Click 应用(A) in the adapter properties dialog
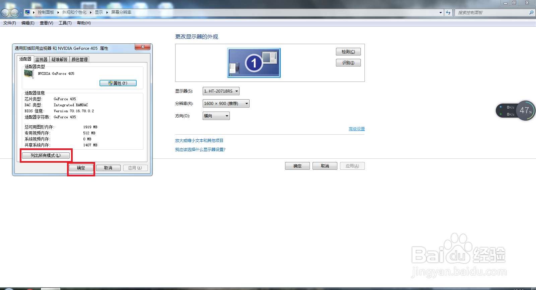536x290 pixels. pos(135,168)
